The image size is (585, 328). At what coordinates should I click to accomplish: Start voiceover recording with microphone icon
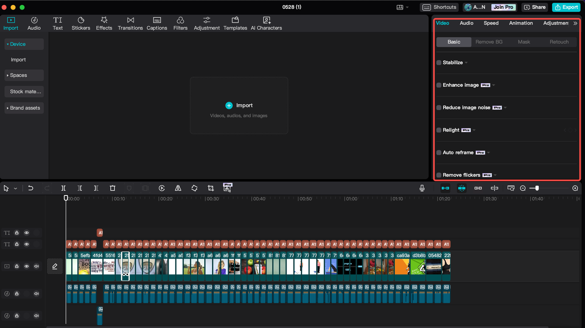[422, 188]
